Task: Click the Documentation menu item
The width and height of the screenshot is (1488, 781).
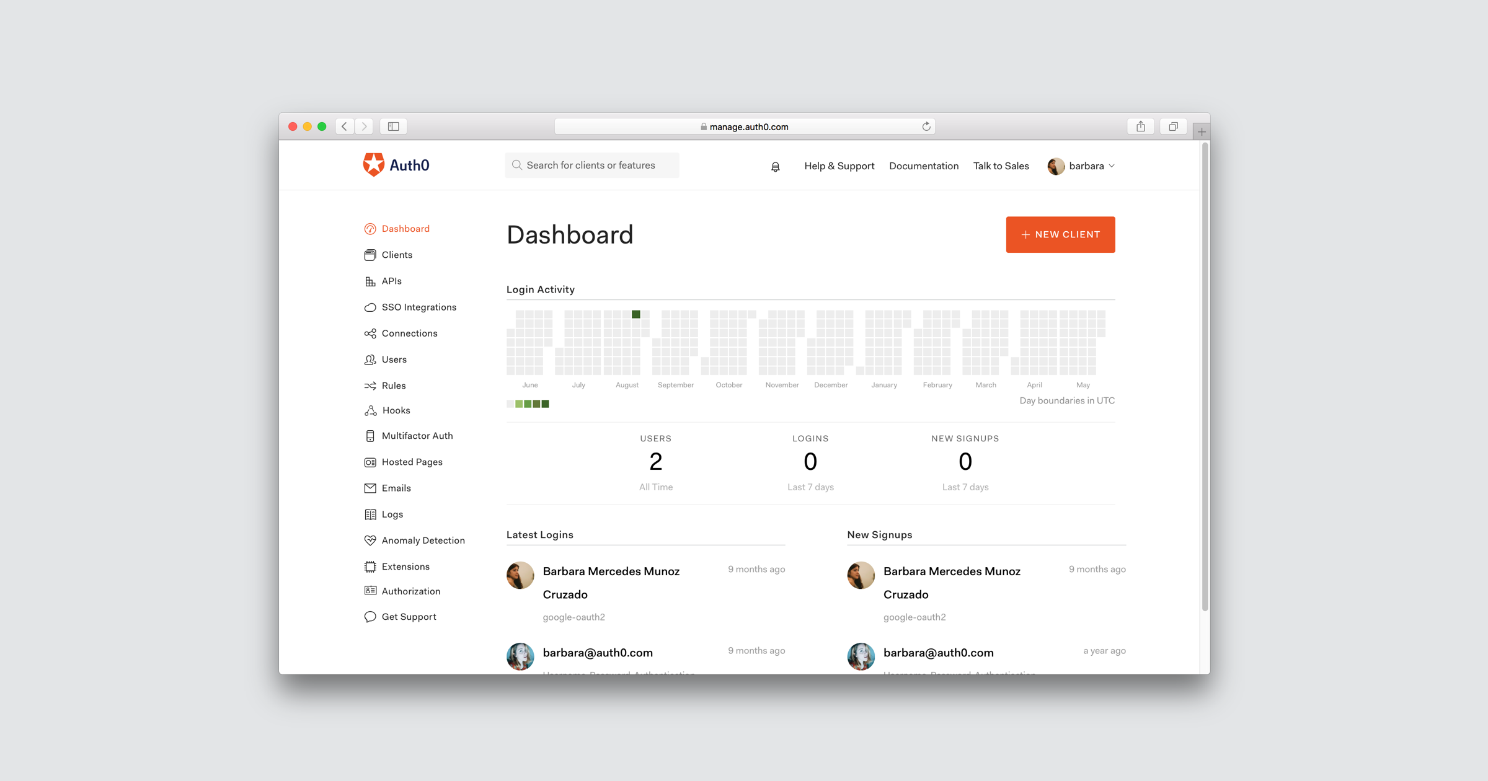Action: [924, 165]
